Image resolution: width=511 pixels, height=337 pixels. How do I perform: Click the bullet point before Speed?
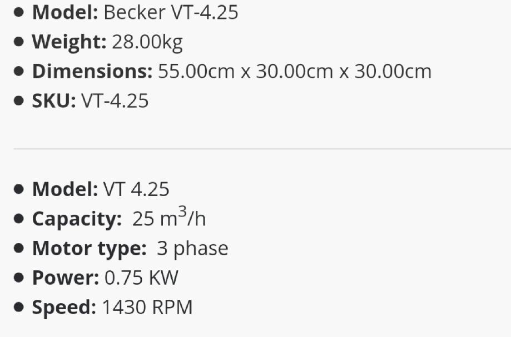coord(19,307)
